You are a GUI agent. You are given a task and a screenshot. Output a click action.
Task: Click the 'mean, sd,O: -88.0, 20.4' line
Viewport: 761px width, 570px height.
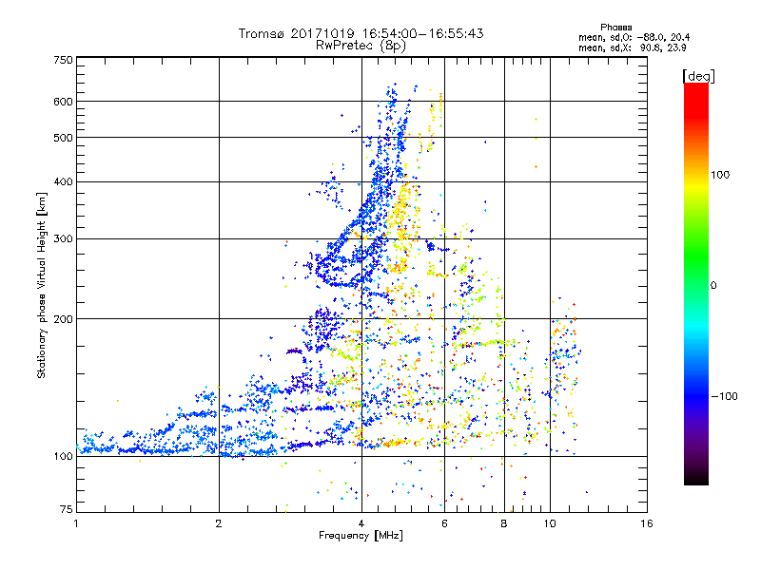coord(634,37)
